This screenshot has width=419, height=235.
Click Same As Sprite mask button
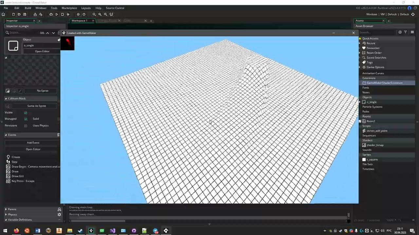(37, 106)
